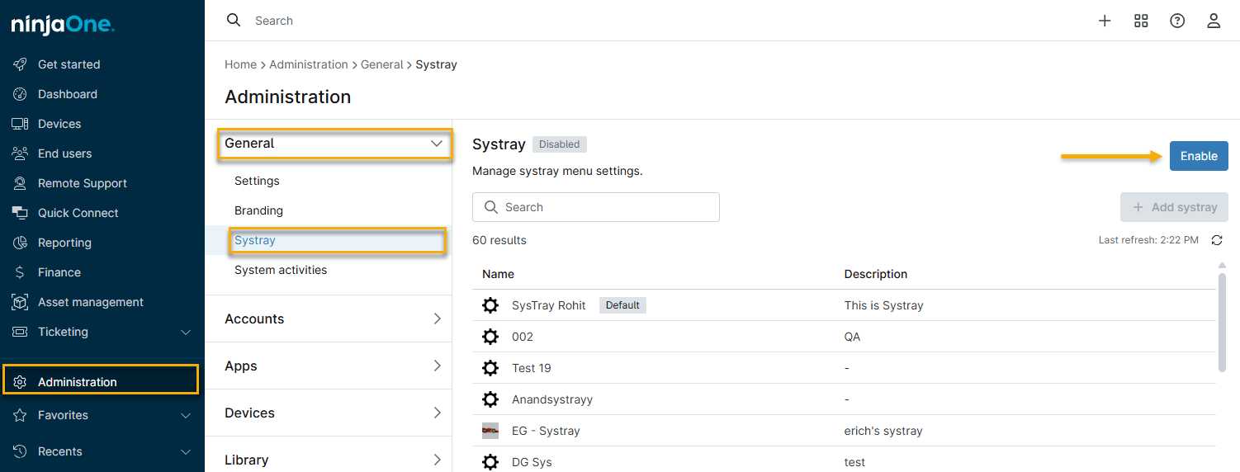Expand the Ticketing sidebar menu
Image resolution: width=1240 pixels, height=472 pixels.
tap(186, 332)
